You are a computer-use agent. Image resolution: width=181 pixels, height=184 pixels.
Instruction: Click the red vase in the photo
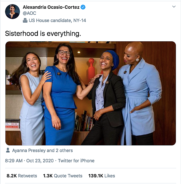pyautogui.click(x=92, y=69)
